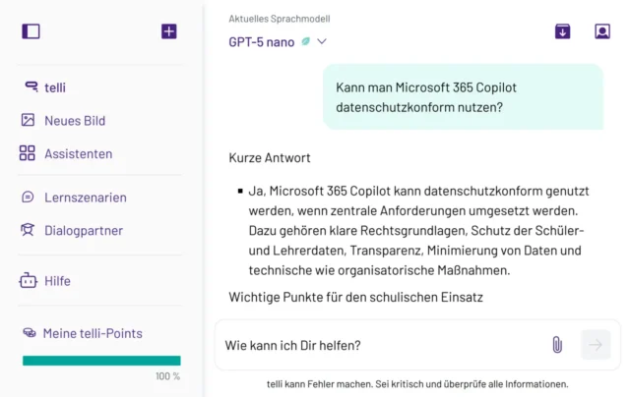
Task: Attach a file with the paperclip icon
Action: tap(557, 345)
